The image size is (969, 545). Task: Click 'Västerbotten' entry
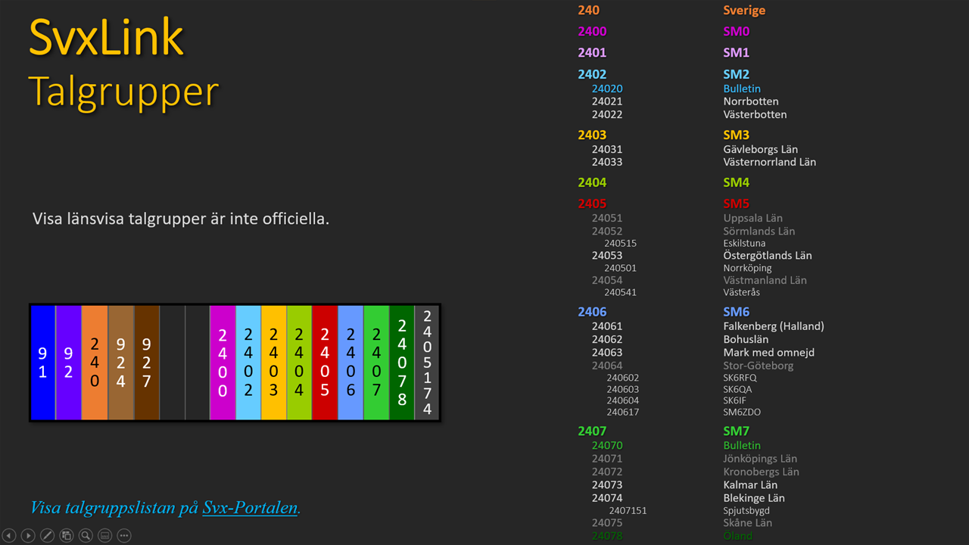click(755, 114)
